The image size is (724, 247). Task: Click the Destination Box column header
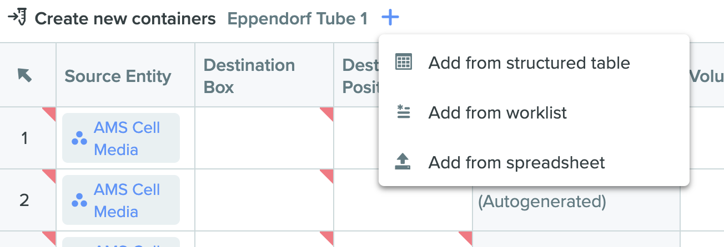coord(264,75)
